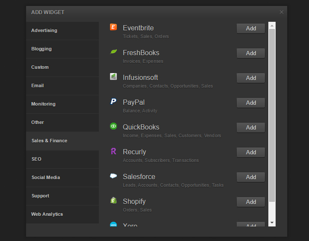The height and width of the screenshot is (241, 309).
Task: Add the QuickBooks widget
Action: [x=251, y=127]
